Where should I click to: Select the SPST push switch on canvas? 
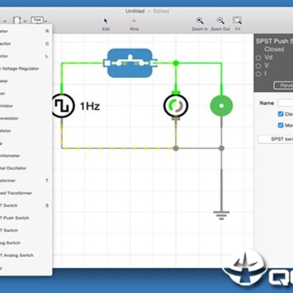point(129,63)
